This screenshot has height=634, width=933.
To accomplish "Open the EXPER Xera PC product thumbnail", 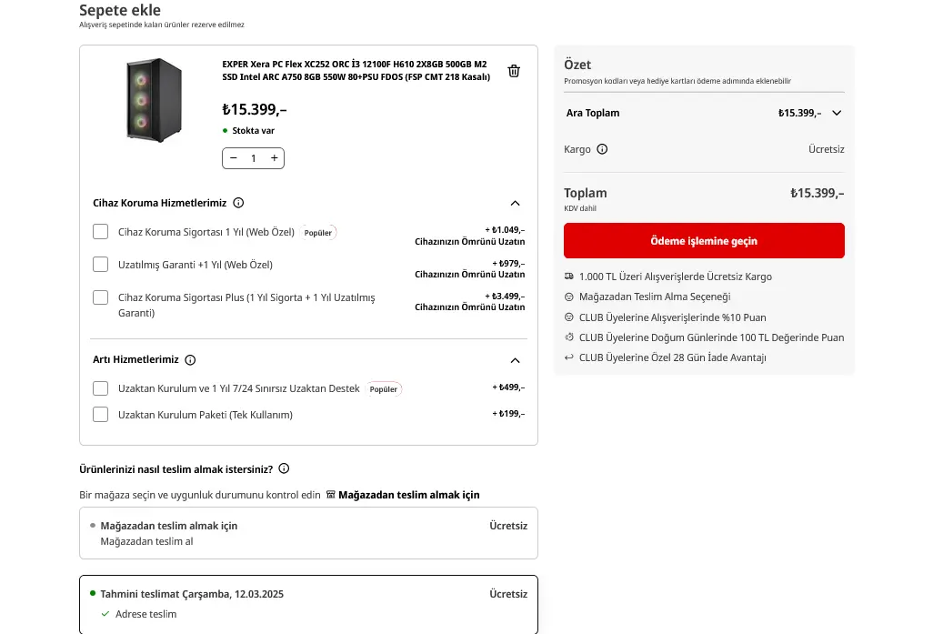I will coord(154,99).
